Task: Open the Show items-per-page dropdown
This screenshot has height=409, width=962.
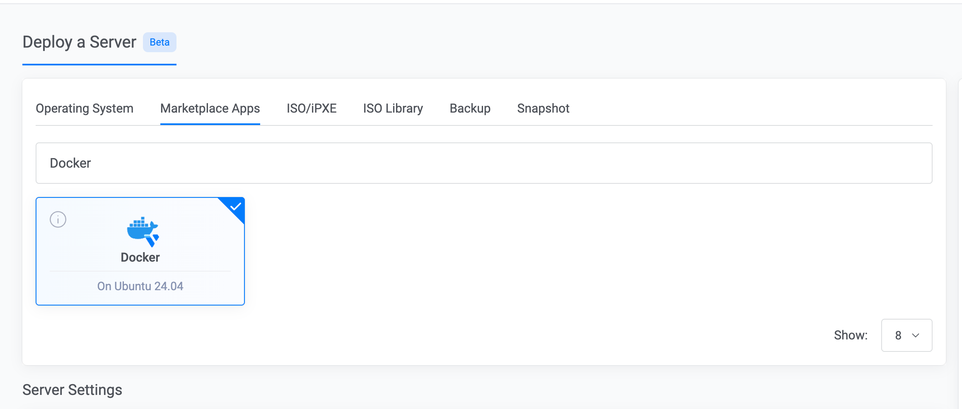Action: click(x=906, y=335)
